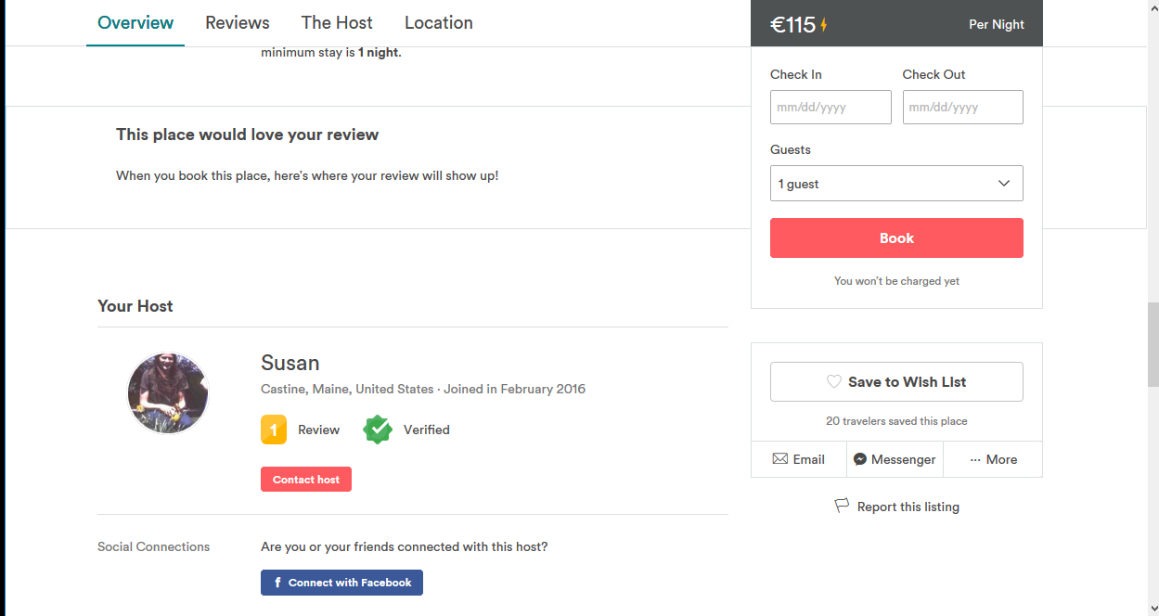Expand the More sharing options

click(x=993, y=459)
